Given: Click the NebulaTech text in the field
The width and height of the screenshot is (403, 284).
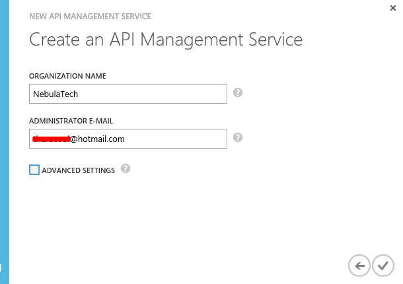Looking at the screenshot, I should click(55, 94).
